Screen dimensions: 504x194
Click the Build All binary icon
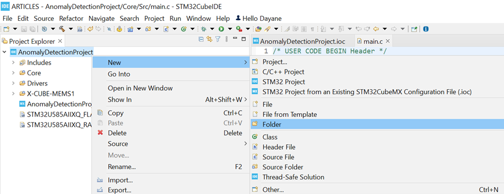pos(80,29)
